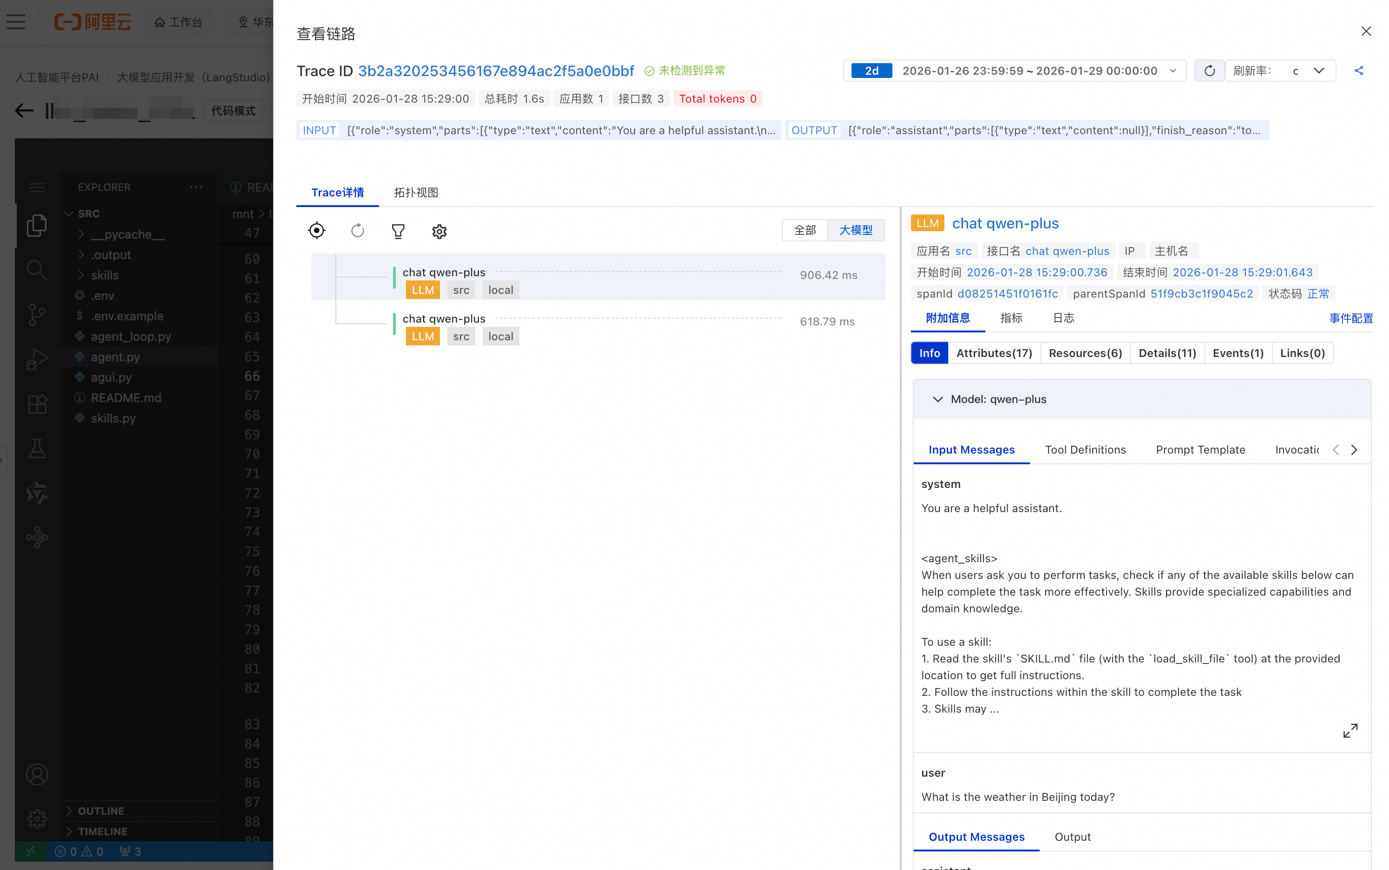Click the 事件配置 link
Image resolution: width=1389 pixels, height=870 pixels.
tap(1350, 318)
